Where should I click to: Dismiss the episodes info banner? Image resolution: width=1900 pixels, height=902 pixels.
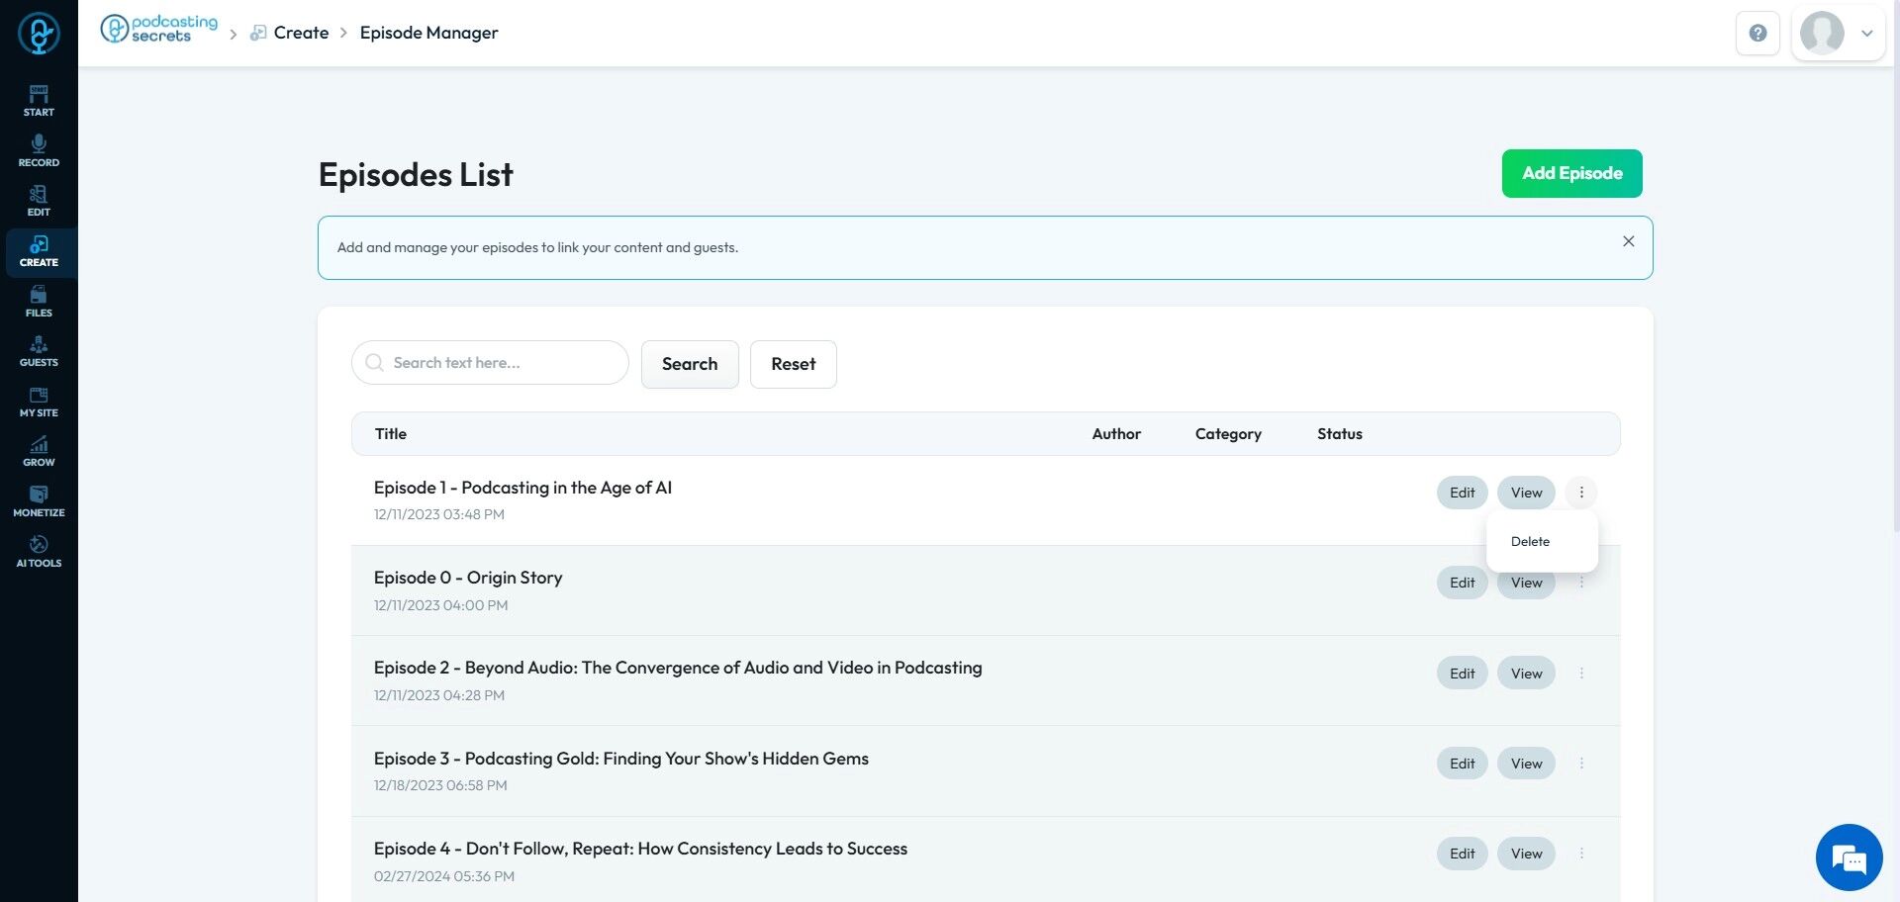pyautogui.click(x=1628, y=241)
